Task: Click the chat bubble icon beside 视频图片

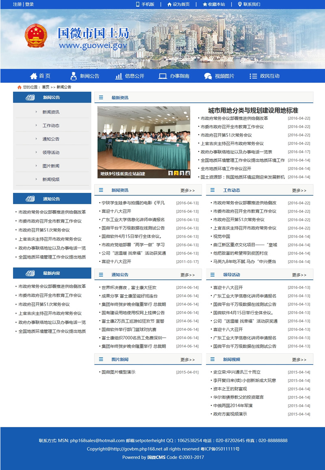Action: pyautogui.click(x=208, y=76)
